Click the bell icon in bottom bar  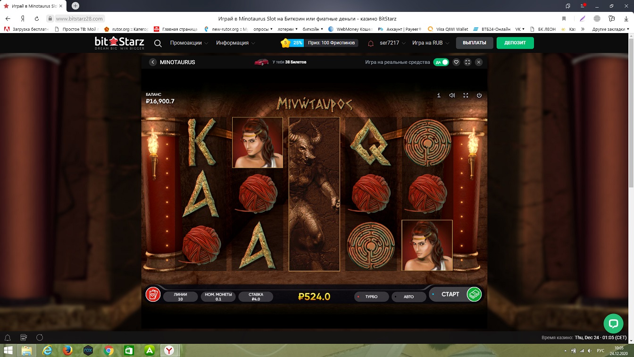8,338
